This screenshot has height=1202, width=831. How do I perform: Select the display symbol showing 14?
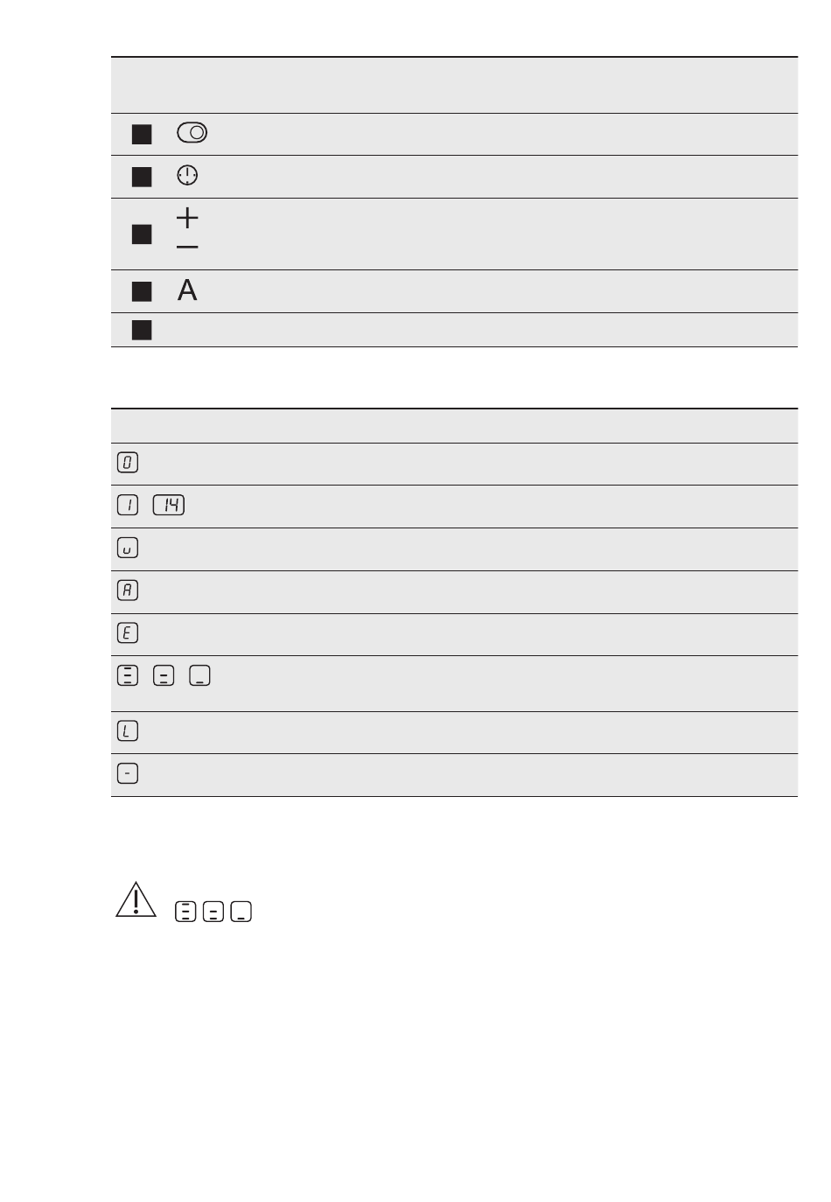click(x=169, y=505)
